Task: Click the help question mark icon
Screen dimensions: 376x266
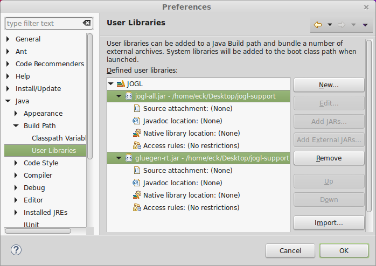Action: coord(16,250)
